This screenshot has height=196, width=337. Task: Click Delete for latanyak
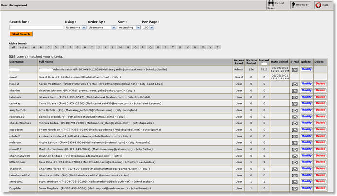(x=320, y=97)
